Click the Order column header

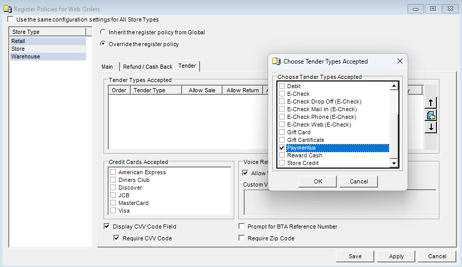(x=119, y=90)
